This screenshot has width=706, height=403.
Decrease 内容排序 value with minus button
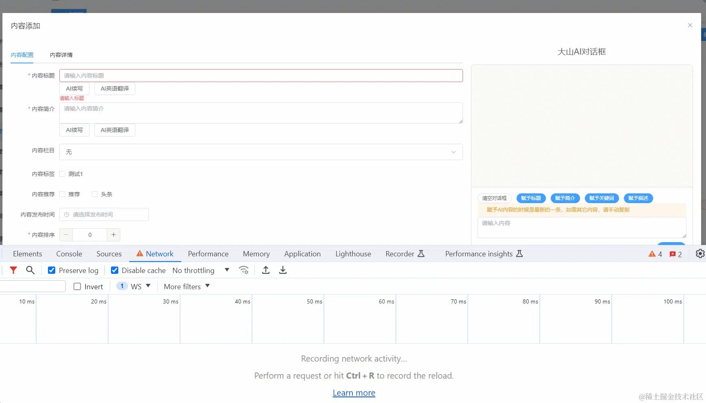coord(66,235)
